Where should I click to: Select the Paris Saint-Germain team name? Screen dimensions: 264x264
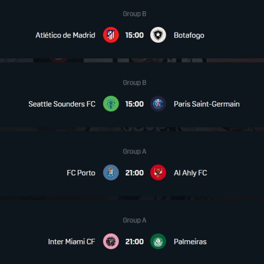207,104
